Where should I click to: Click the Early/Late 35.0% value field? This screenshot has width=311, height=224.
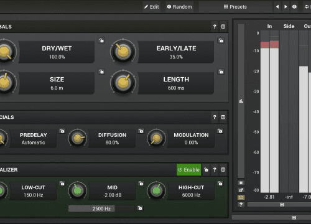176,52
